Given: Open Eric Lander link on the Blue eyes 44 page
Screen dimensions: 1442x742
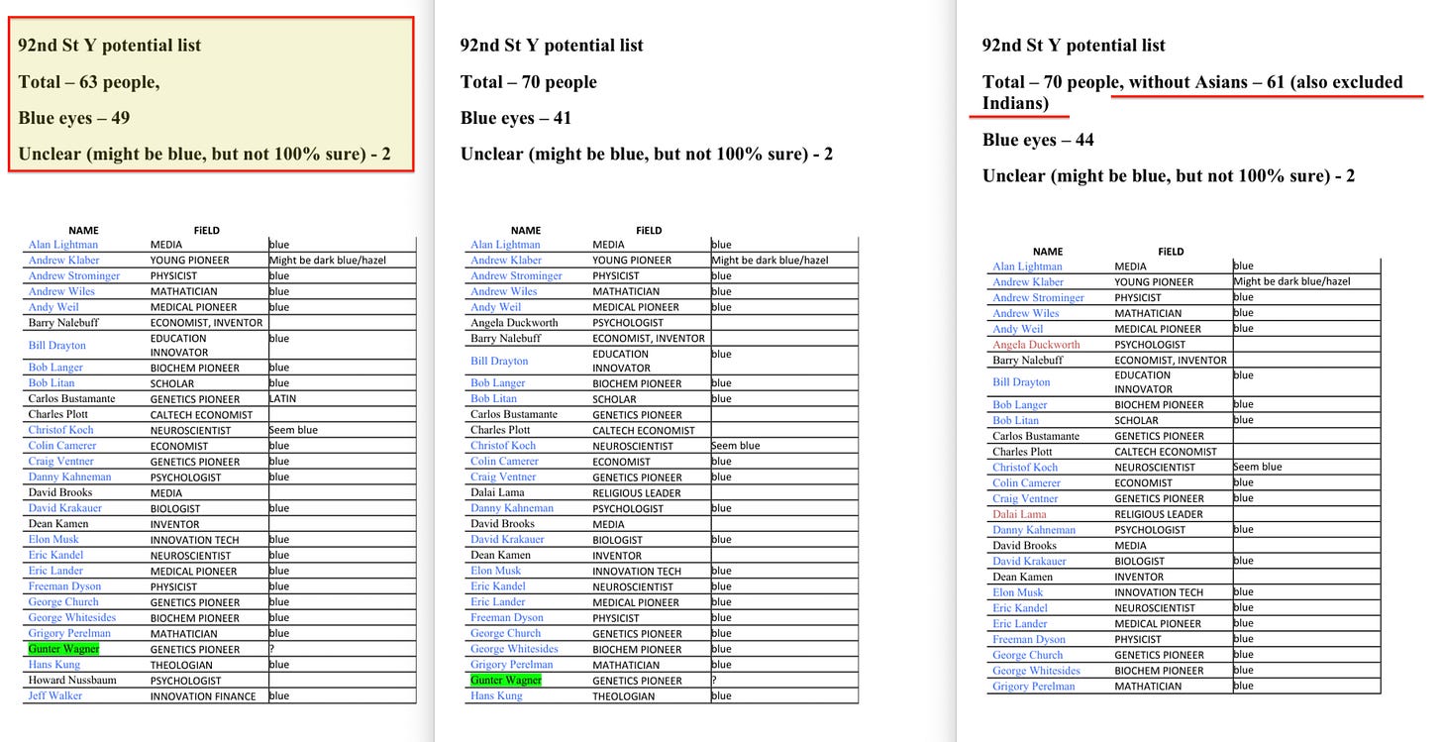Looking at the screenshot, I should [1020, 623].
